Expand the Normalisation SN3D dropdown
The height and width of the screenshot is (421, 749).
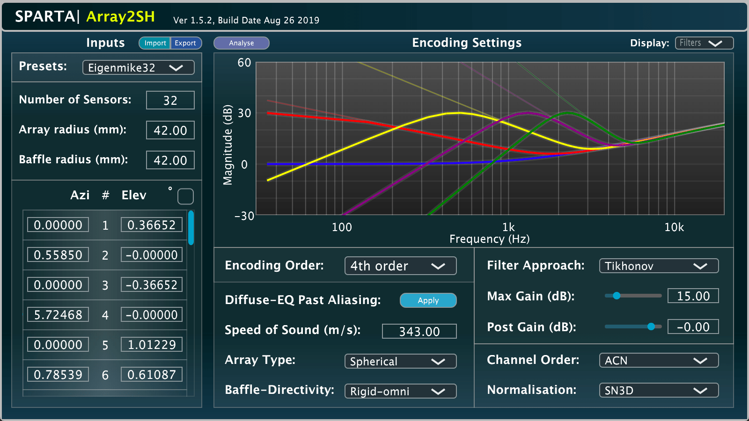point(659,391)
